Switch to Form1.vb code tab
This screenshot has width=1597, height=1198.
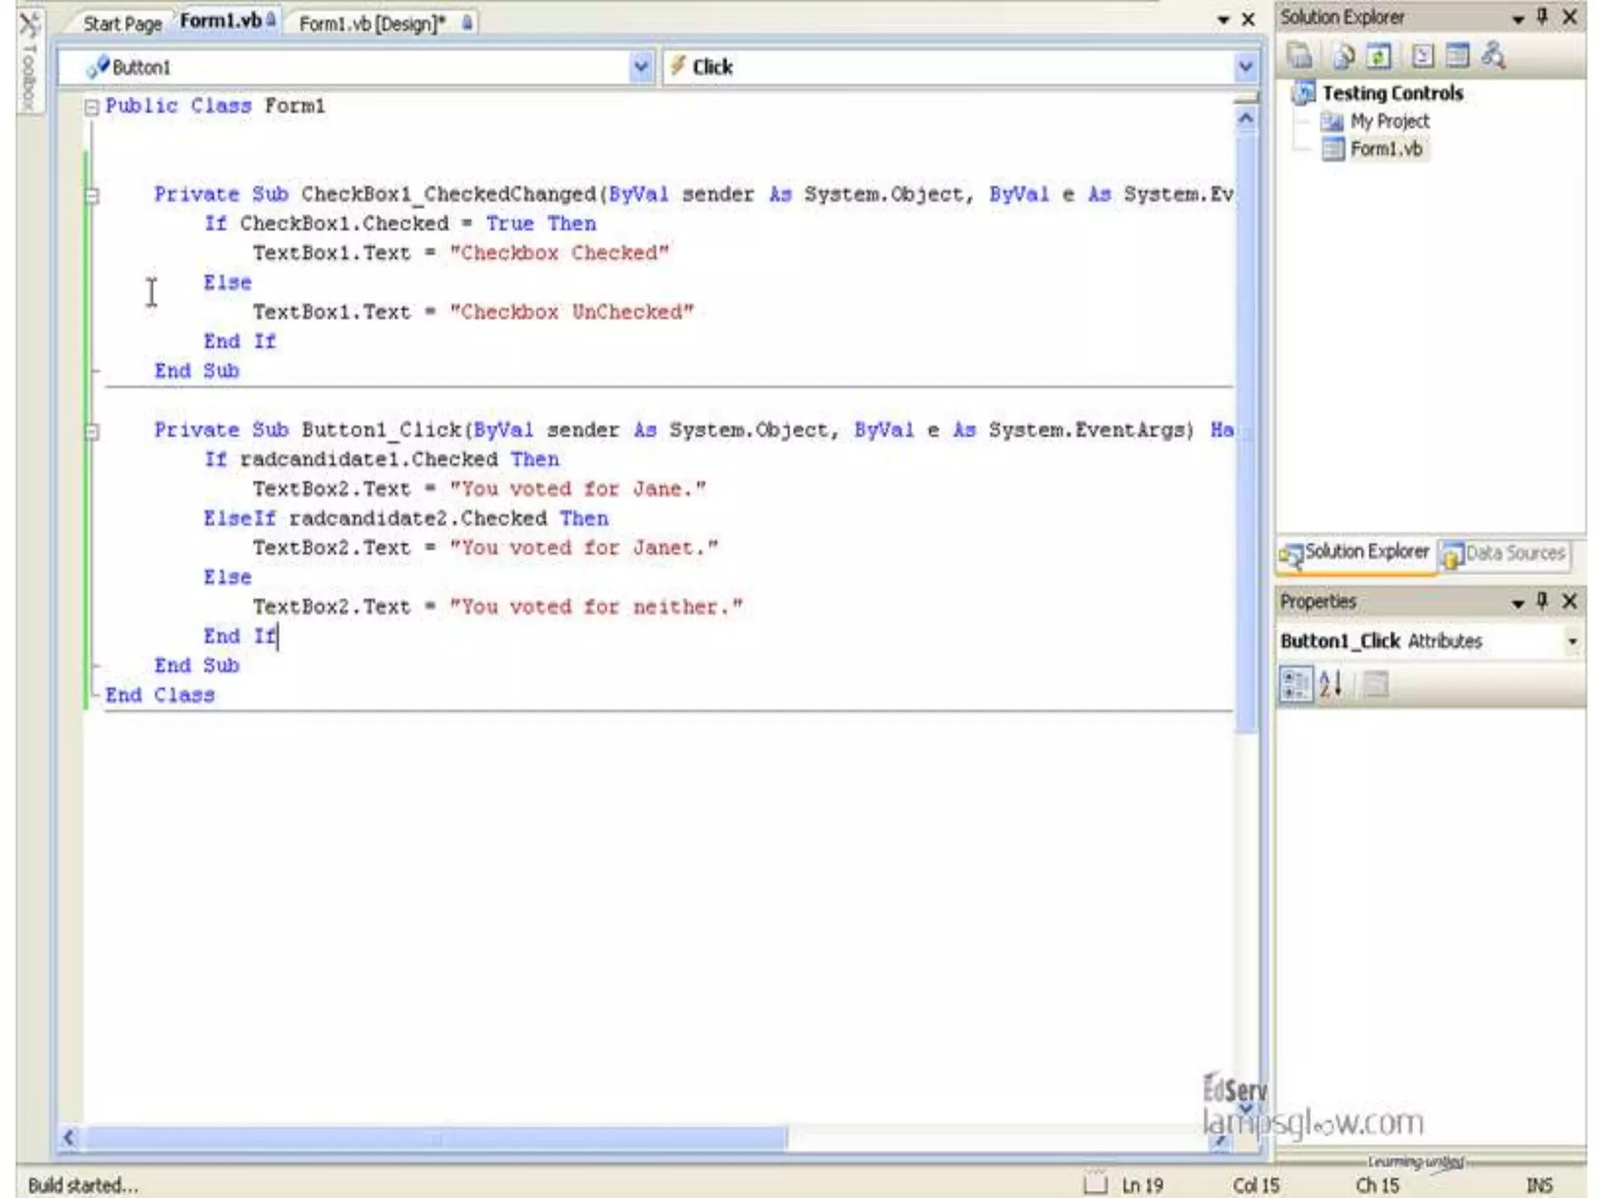(227, 21)
